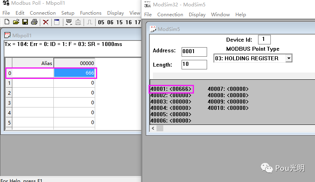315x182 pixels.
Task: Select value cell in row 4
Action: coord(74,113)
